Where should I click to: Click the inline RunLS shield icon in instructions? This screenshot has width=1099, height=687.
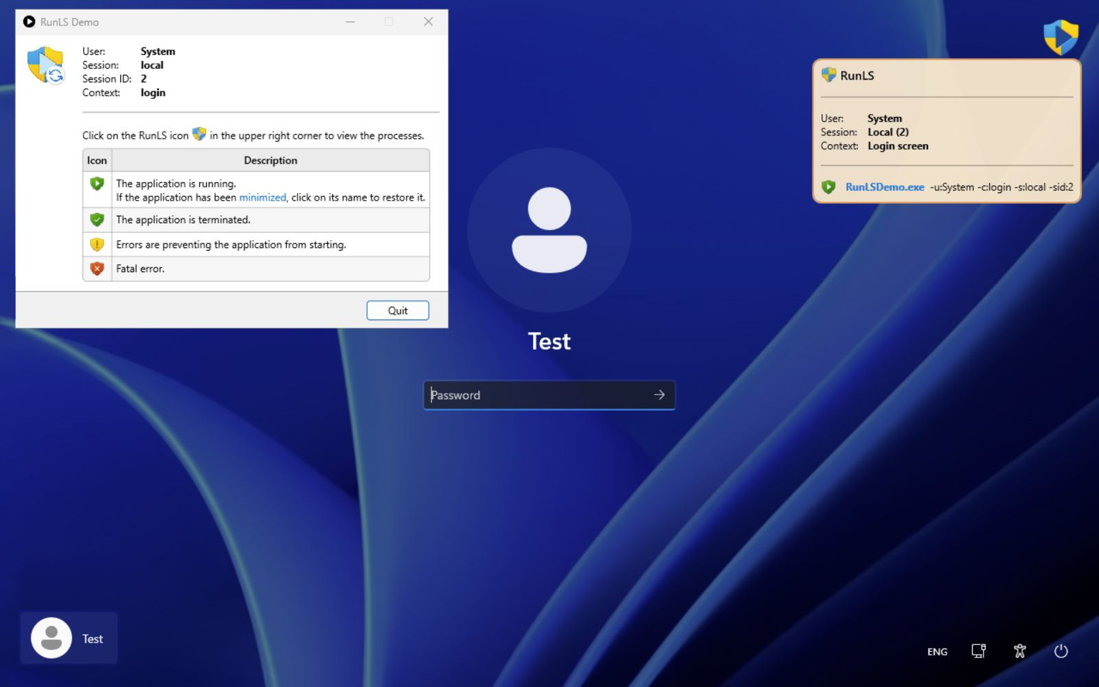(x=199, y=134)
